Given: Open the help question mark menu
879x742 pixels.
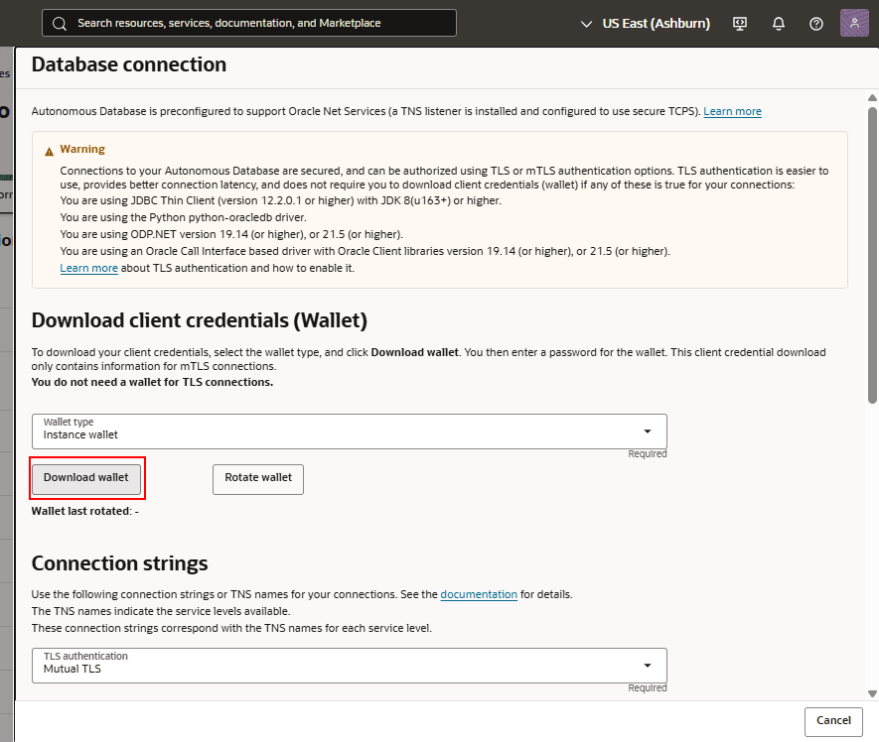Looking at the screenshot, I should 816,23.
